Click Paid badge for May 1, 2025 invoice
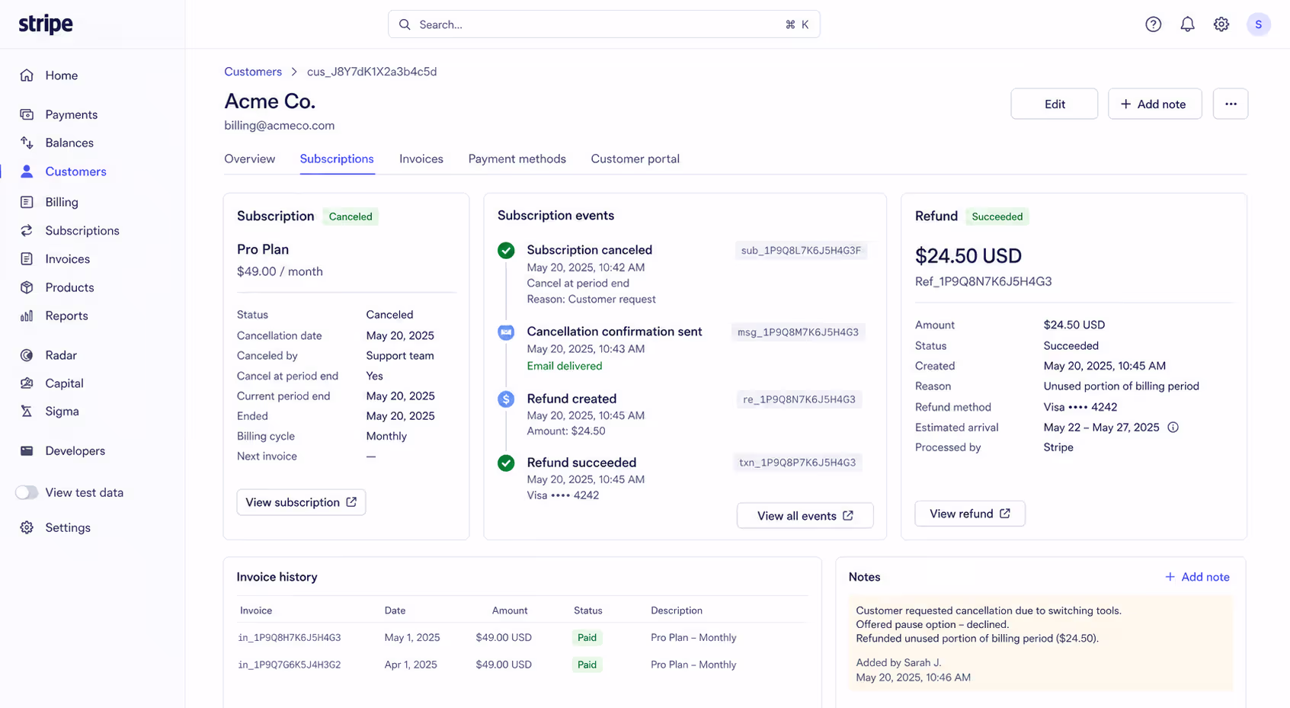The image size is (1290, 708). pyautogui.click(x=587, y=638)
